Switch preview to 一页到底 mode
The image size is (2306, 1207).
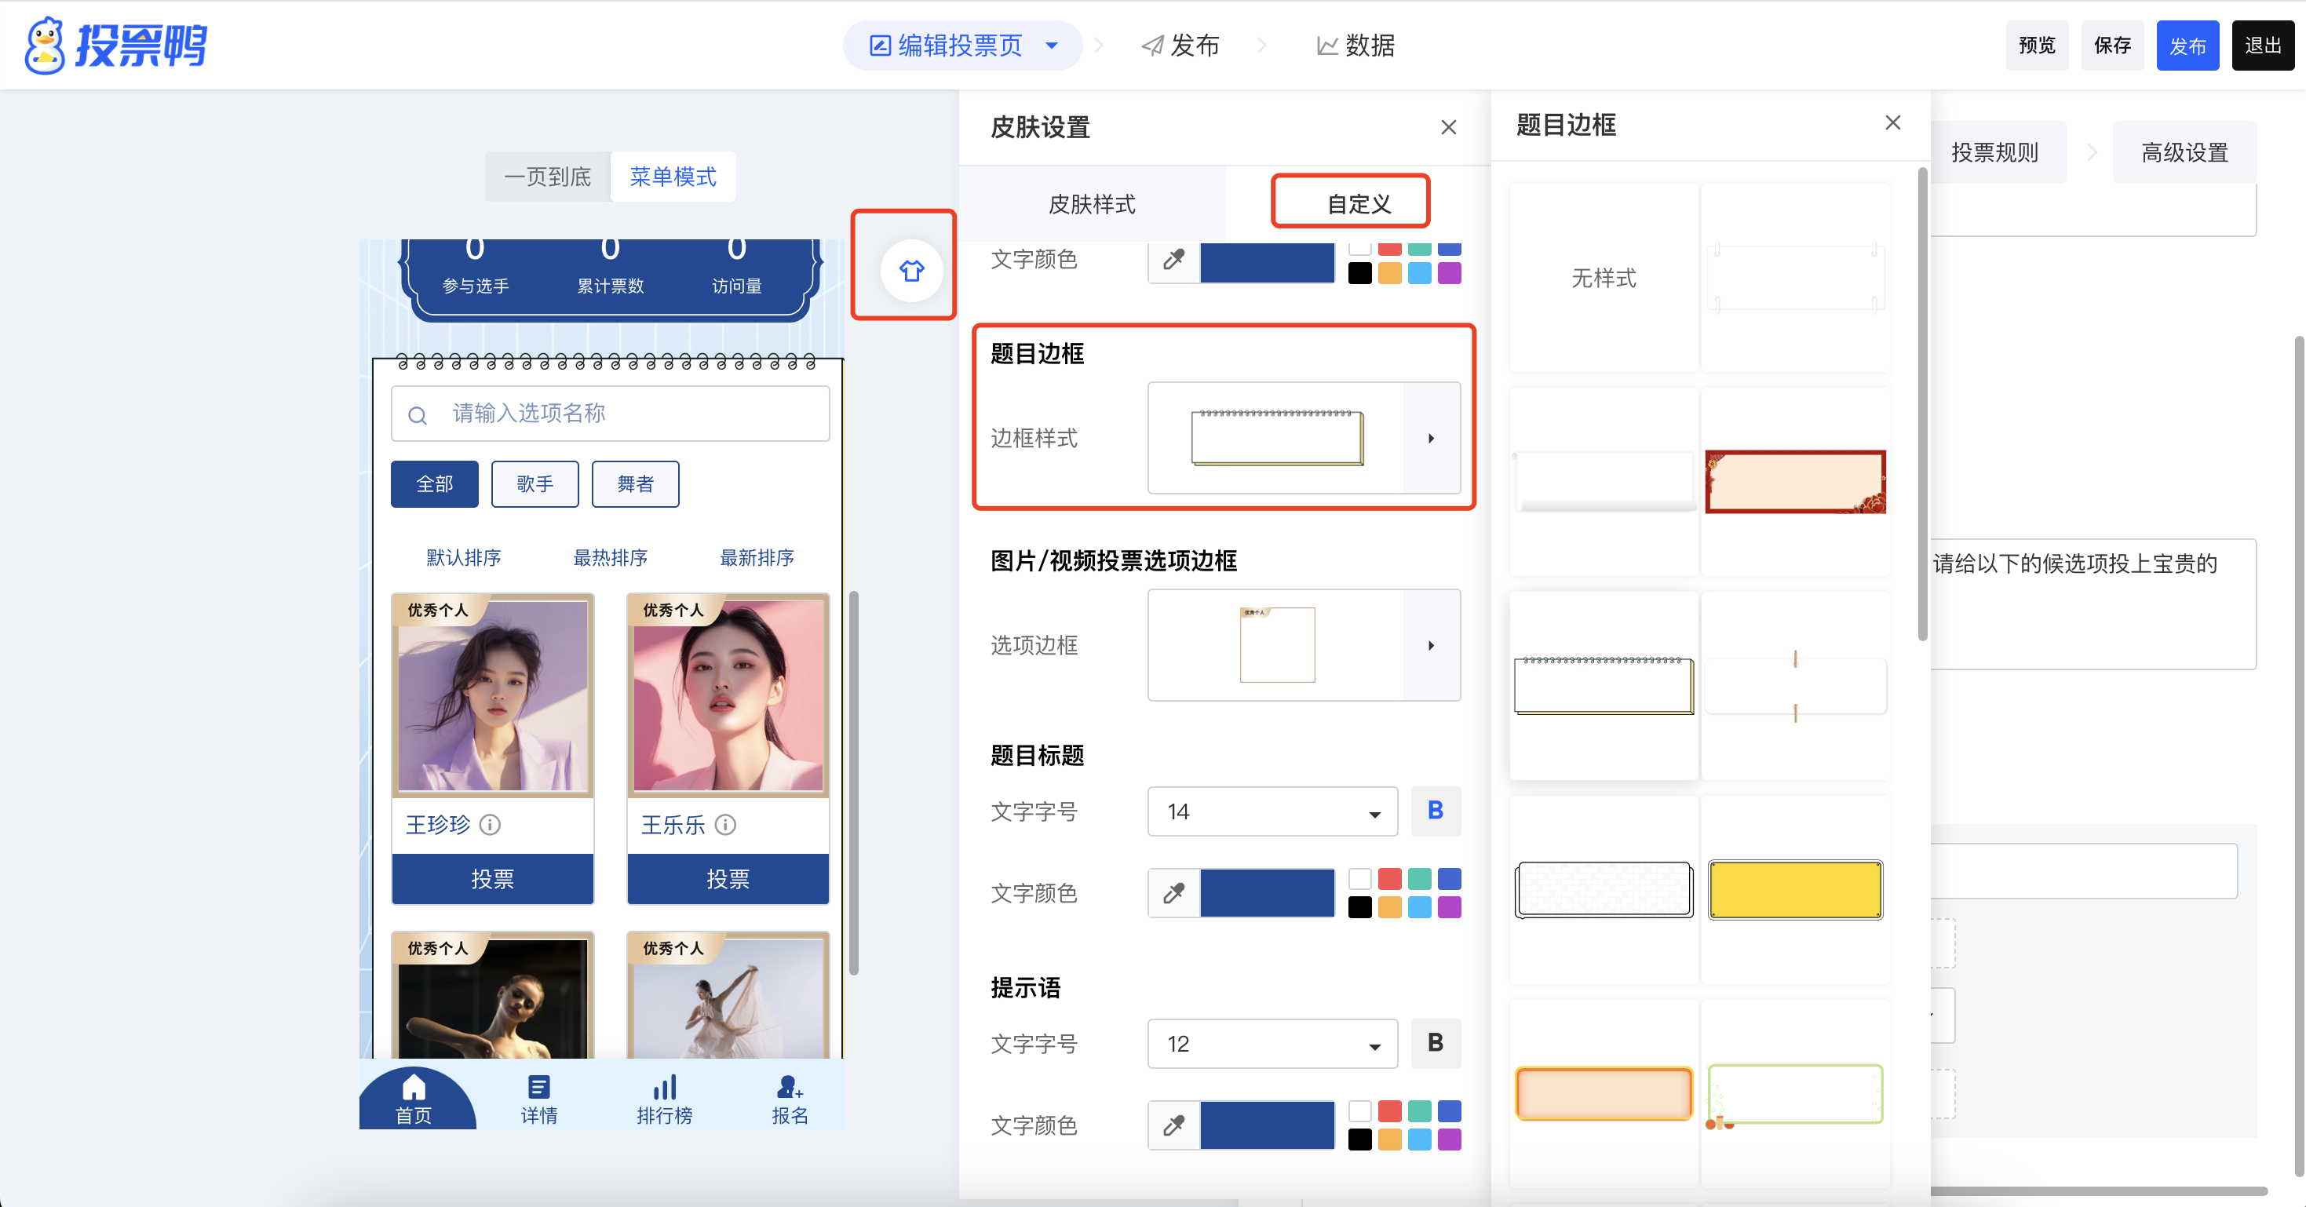pyautogui.click(x=547, y=177)
